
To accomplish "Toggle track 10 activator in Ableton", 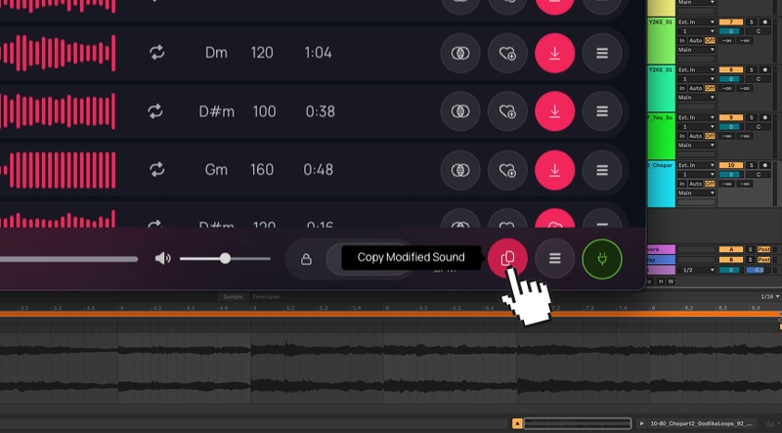I will click(x=730, y=165).
